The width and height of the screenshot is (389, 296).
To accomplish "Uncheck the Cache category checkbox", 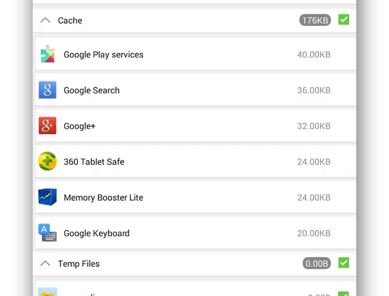I will click(344, 20).
